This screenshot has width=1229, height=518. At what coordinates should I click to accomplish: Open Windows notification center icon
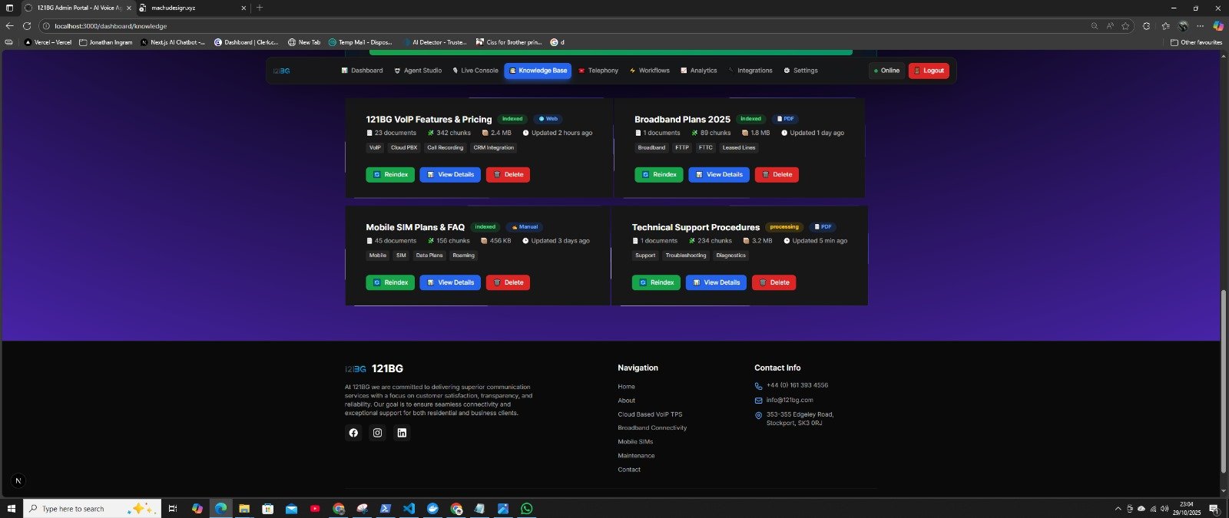pyautogui.click(x=1214, y=509)
